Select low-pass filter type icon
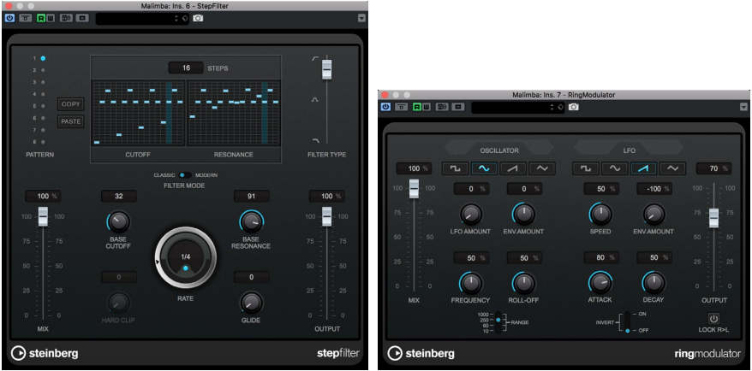 click(x=315, y=140)
